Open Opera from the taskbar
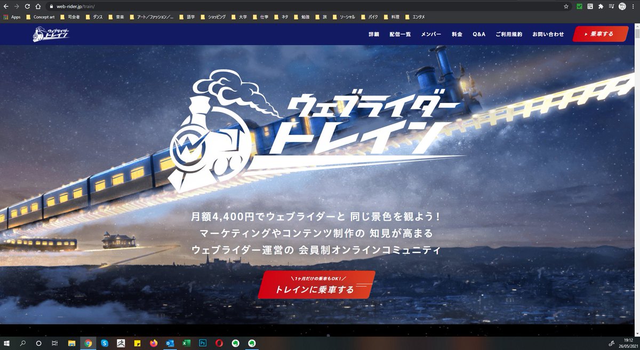 tap(219, 343)
